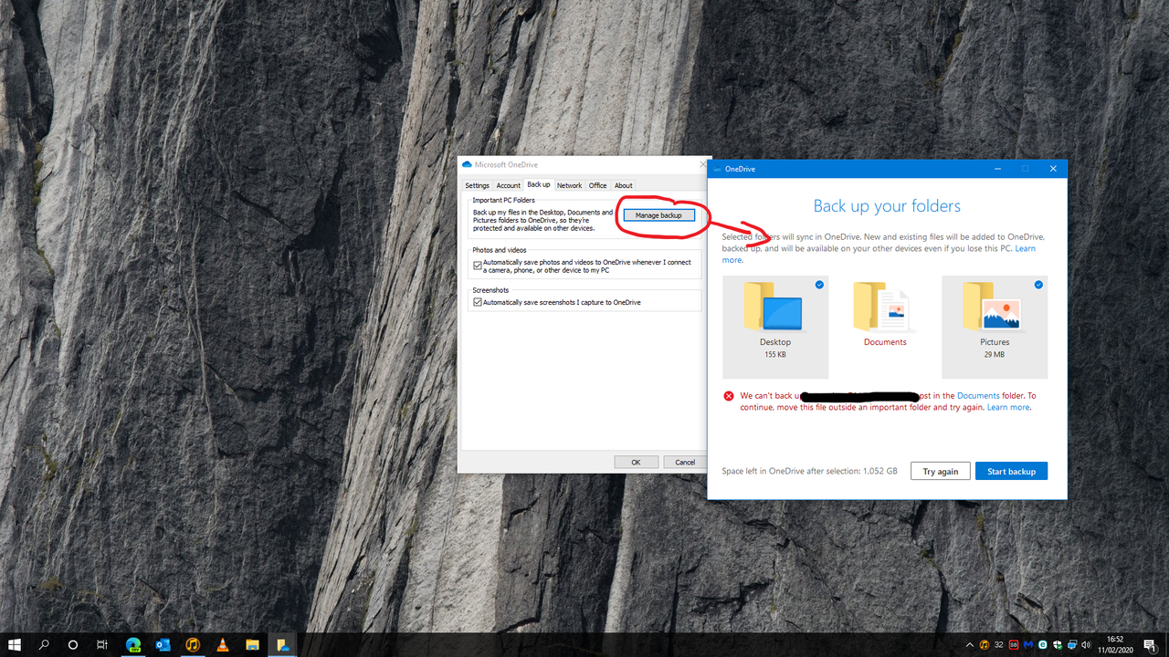Open Task View on the taskbar

[x=102, y=644]
